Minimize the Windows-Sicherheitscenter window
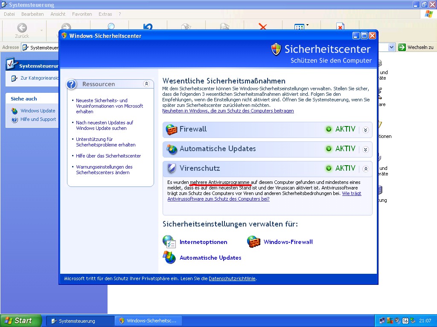The width and height of the screenshot is (437, 327). point(356,36)
